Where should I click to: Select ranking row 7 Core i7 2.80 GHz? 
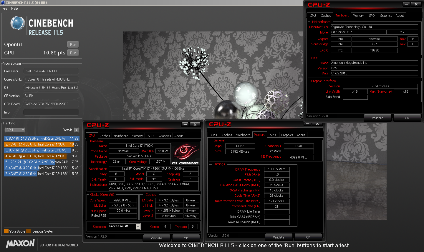(x=42, y=173)
